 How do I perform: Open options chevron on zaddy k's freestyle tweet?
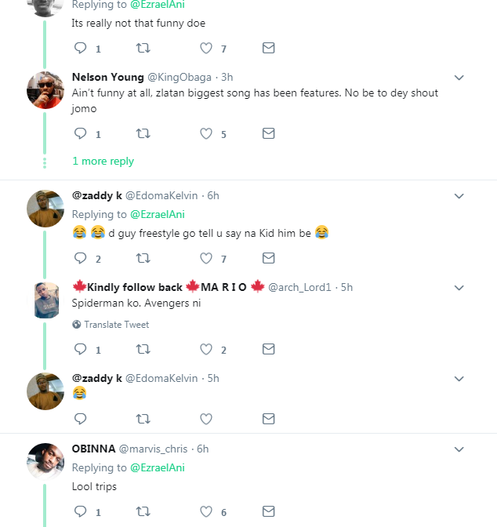[459, 196]
